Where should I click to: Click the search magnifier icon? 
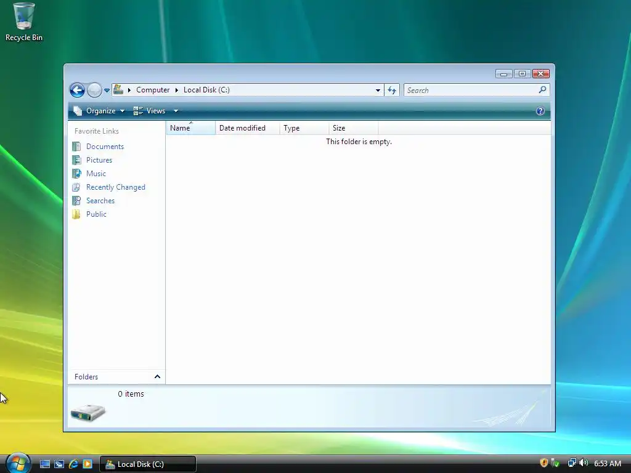coord(542,90)
